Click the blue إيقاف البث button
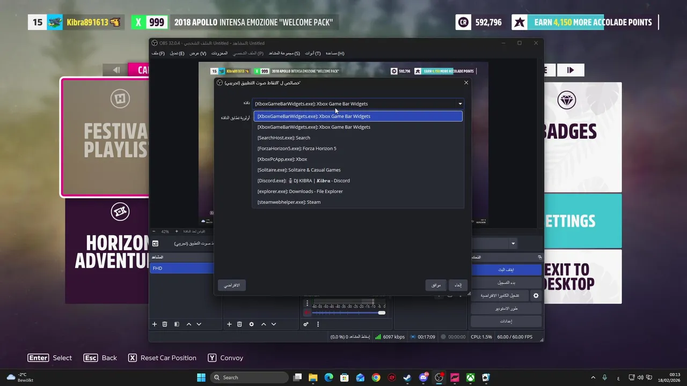 pyautogui.click(x=506, y=270)
